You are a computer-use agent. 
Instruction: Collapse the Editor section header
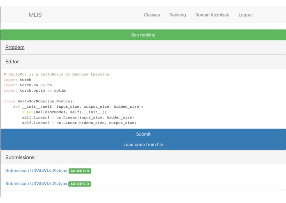click(x=12, y=62)
